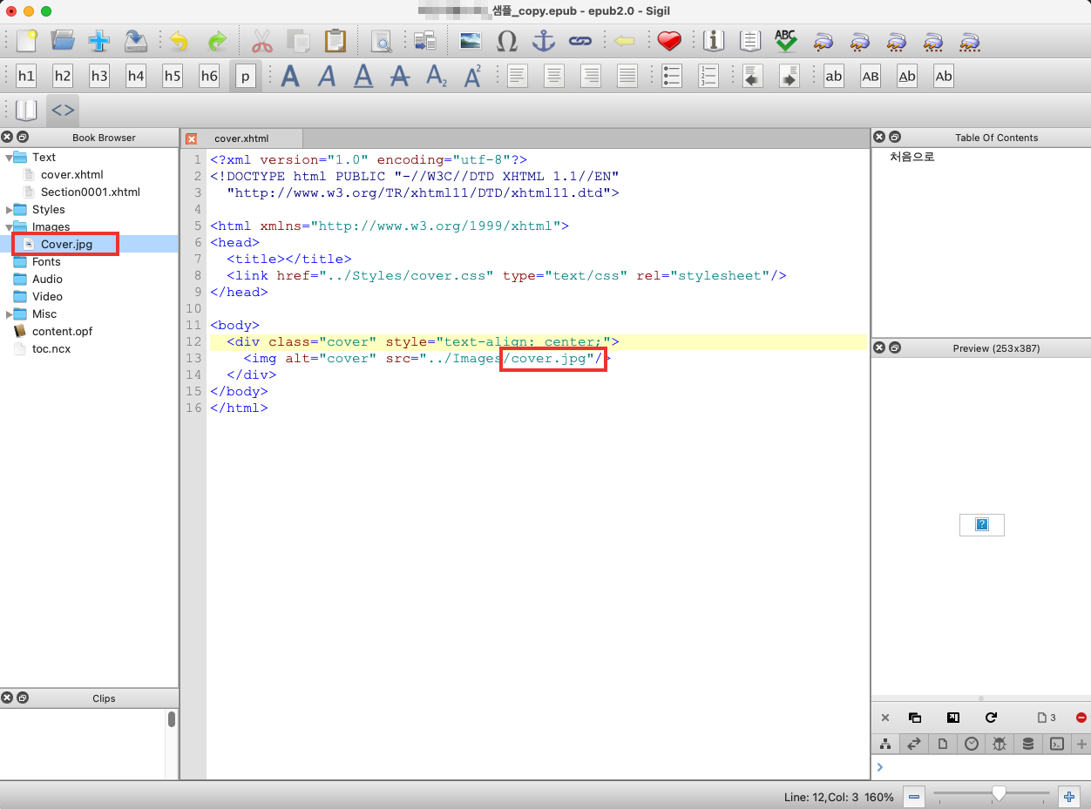The height and width of the screenshot is (809, 1091).
Task: Create a new file with New icon
Action: click(x=26, y=40)
